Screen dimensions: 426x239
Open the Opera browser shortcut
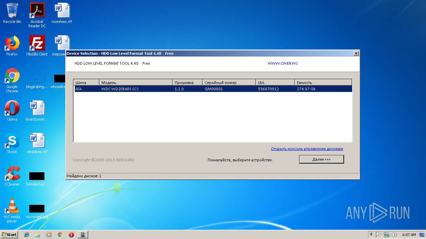(x=12, y=111)
